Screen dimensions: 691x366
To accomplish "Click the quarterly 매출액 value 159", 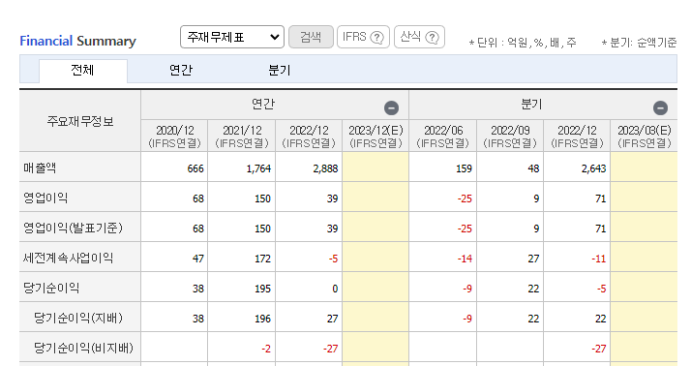I will pos(464,168).
